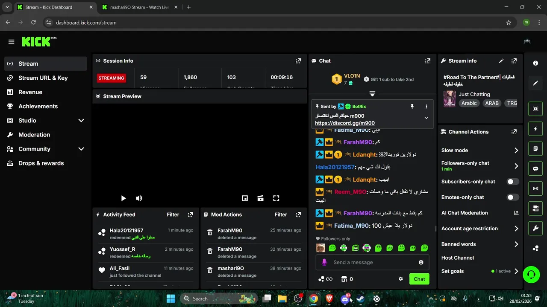
Task: Click the channel points dots icon in the right sidebar
Action: pos(535,248)
